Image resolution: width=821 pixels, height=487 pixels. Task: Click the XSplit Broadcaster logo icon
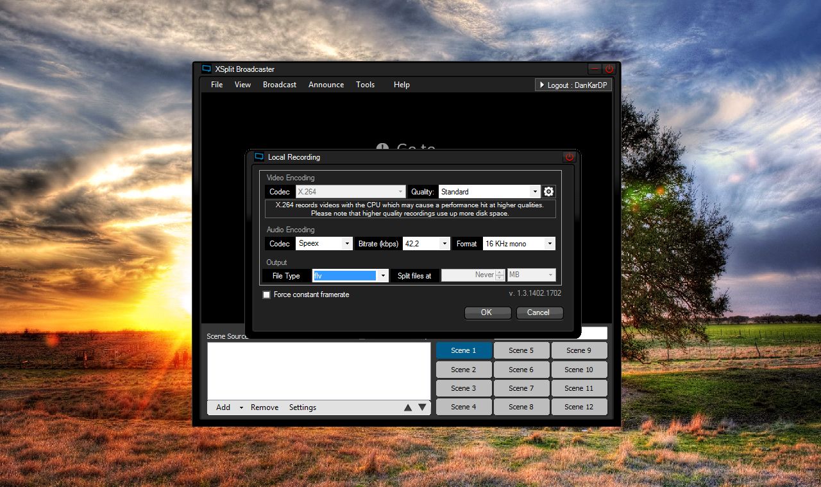tap(207, 69)
